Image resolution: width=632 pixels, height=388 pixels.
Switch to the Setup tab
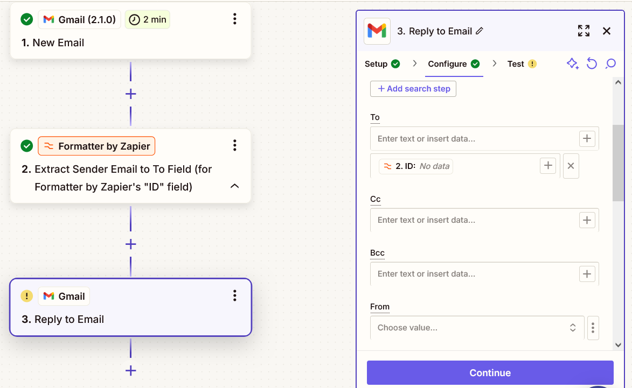(382, 64)
